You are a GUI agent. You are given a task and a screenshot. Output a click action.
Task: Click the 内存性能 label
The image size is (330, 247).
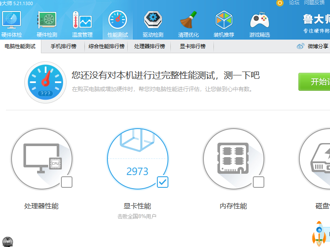(233, 206)
